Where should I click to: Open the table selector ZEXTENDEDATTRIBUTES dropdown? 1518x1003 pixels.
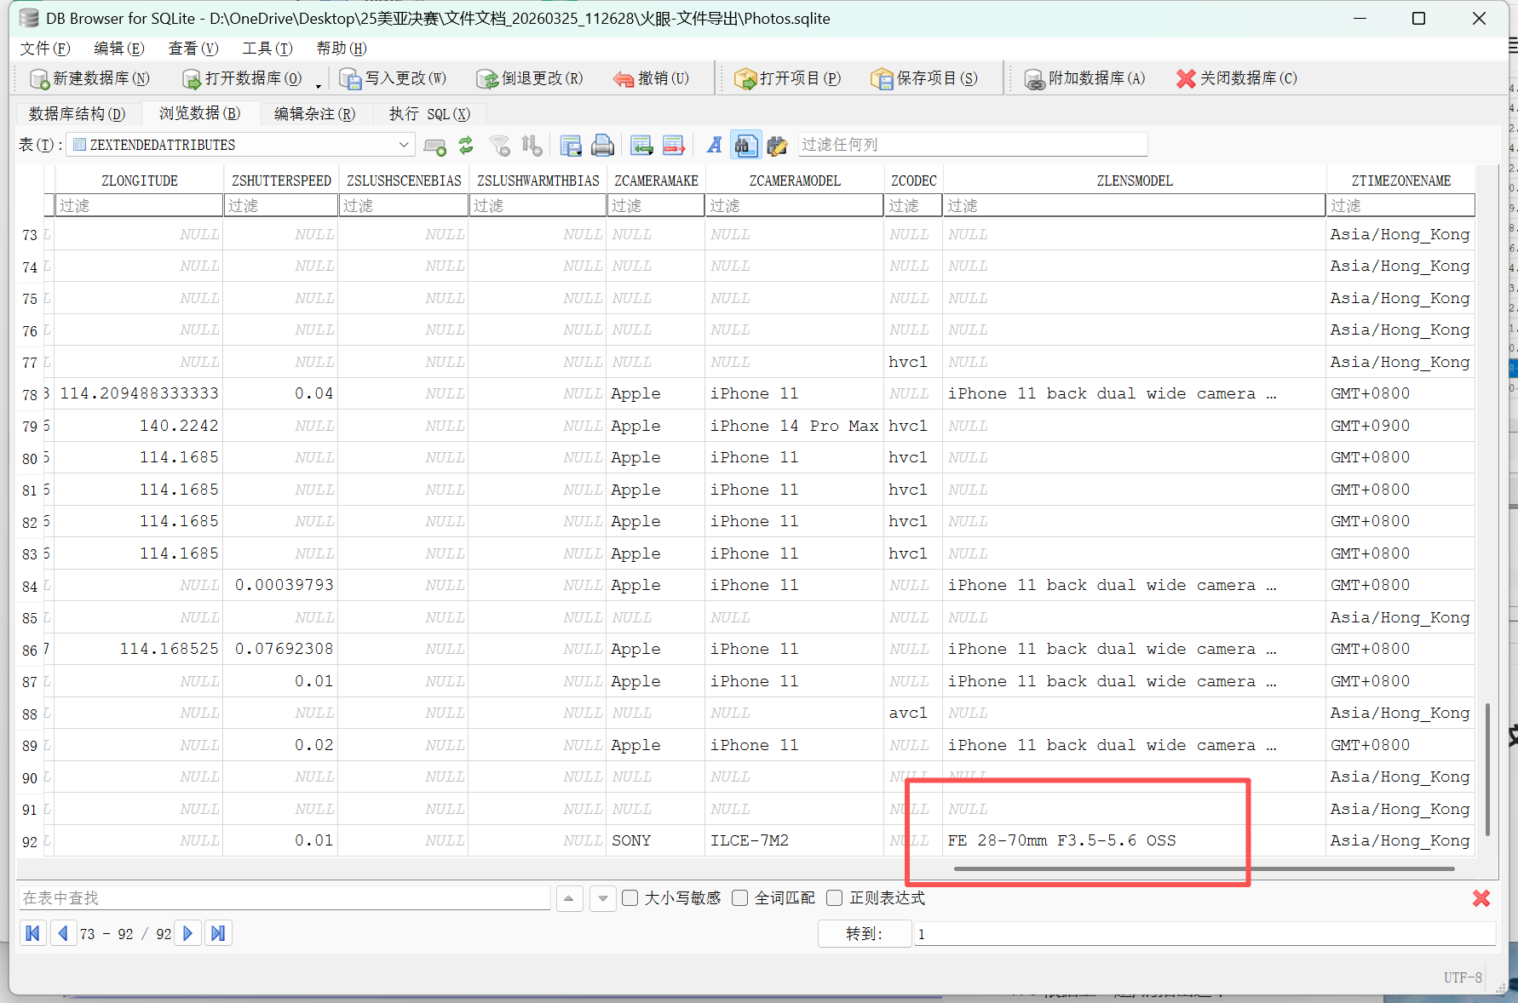coord(240,145)
